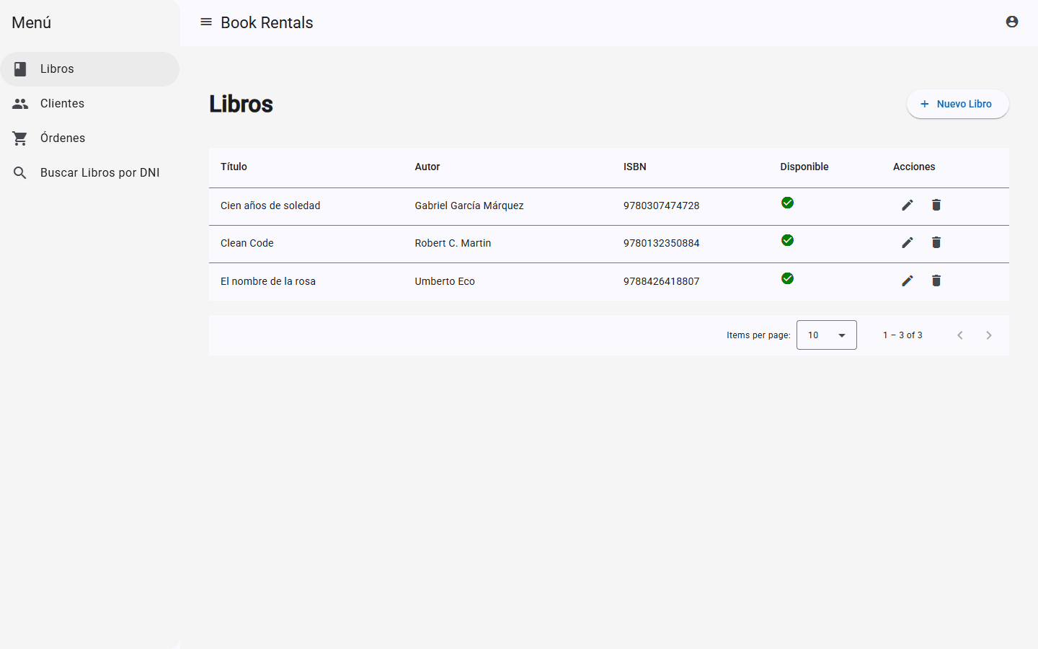Screen dimensions: 1038x649
Task: Click ISBN 9788426418807
Action: coord(662,281)
